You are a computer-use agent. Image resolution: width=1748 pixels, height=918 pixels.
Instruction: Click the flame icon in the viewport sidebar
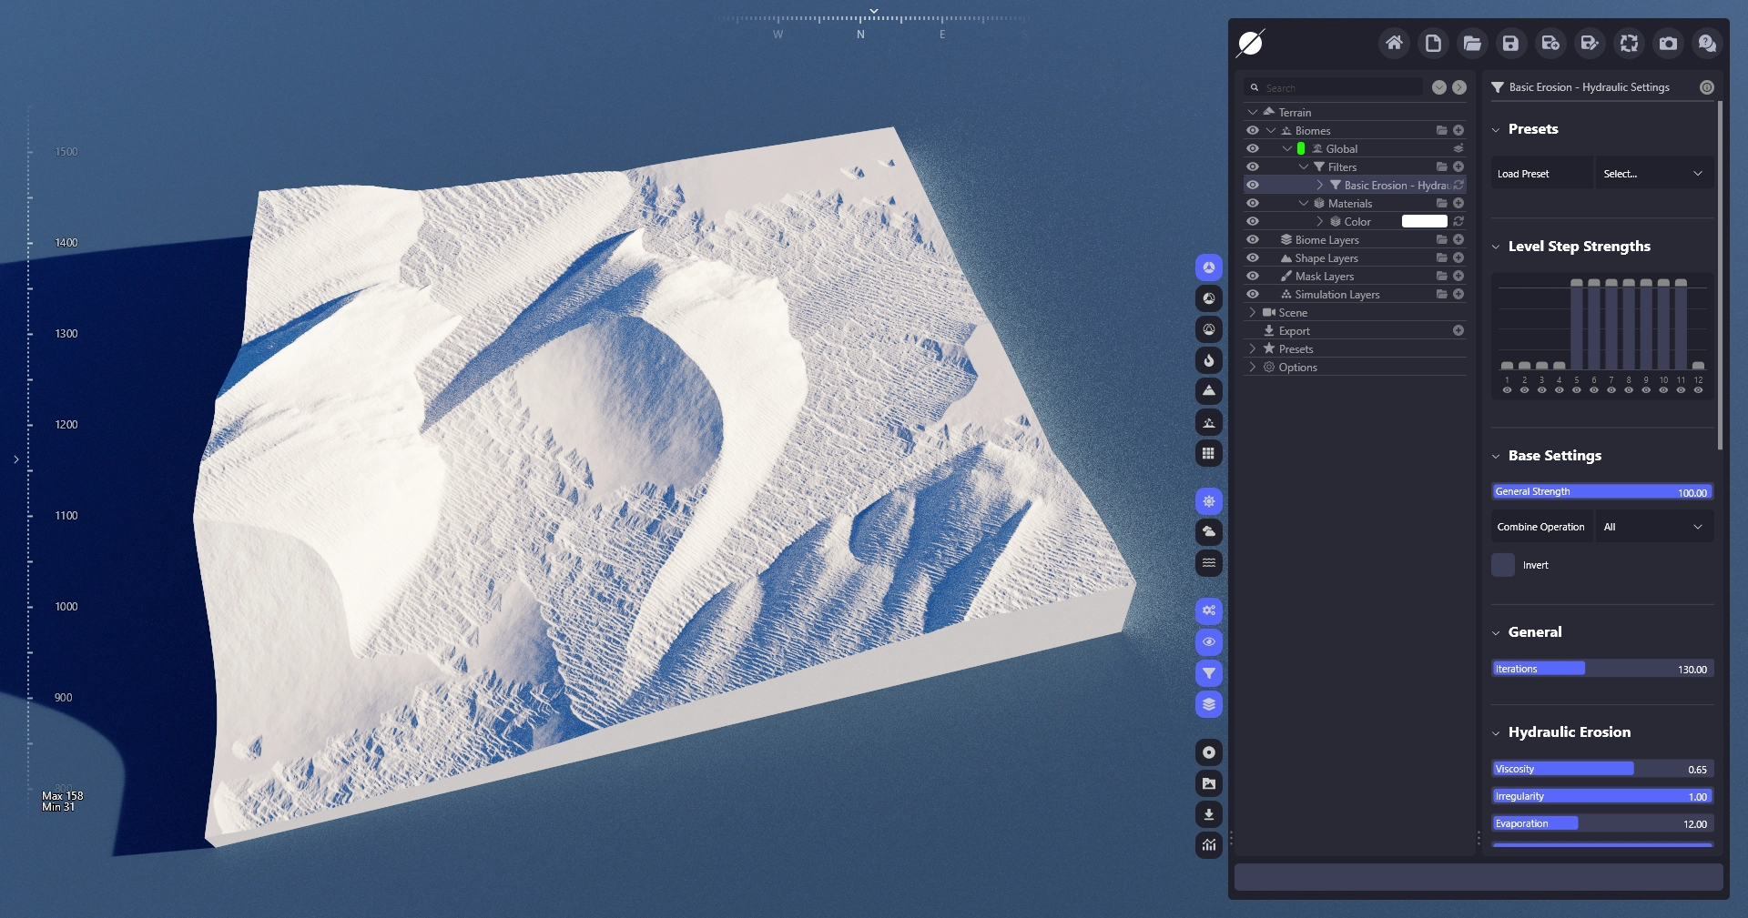coord(1208,360)
